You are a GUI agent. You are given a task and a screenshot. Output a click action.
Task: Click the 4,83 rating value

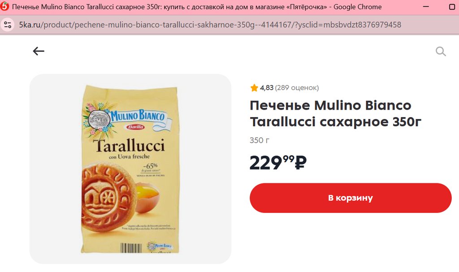[266, 88]
